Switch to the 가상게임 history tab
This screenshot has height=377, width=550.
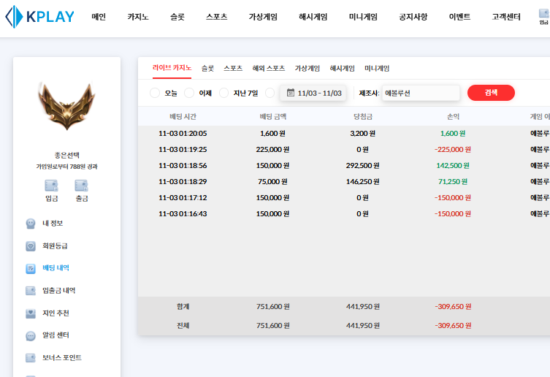[308, 69]
